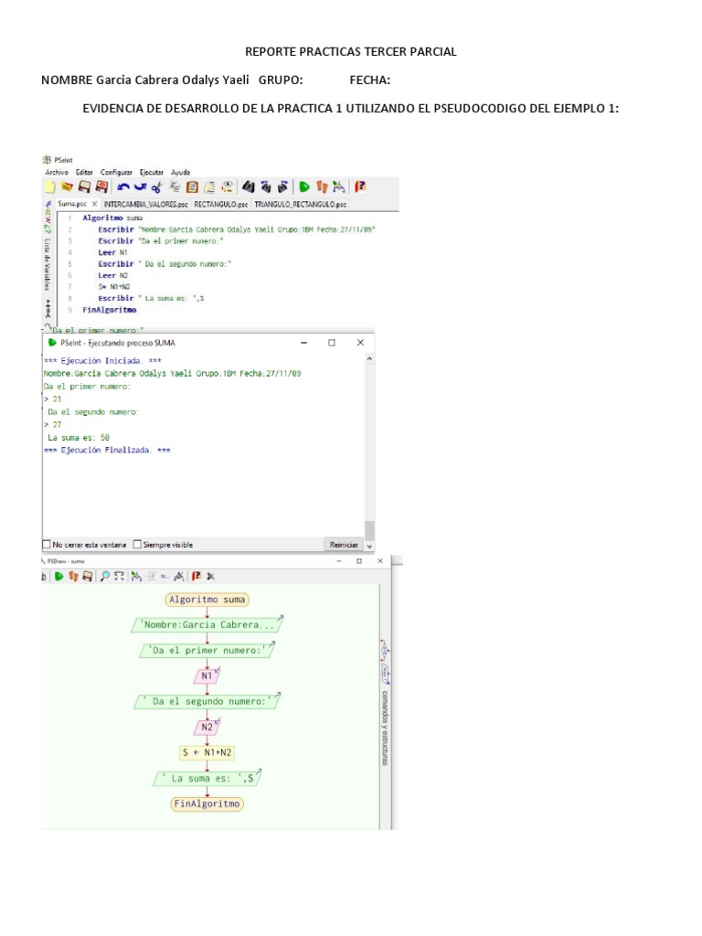702x936 pixels.
Task: Toggle the 'Siempre visible' checkbox
Action: coord(137,544)
